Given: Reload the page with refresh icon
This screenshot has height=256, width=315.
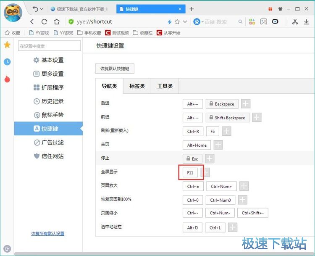Looking at the screenshot, I should coord(44,21).
